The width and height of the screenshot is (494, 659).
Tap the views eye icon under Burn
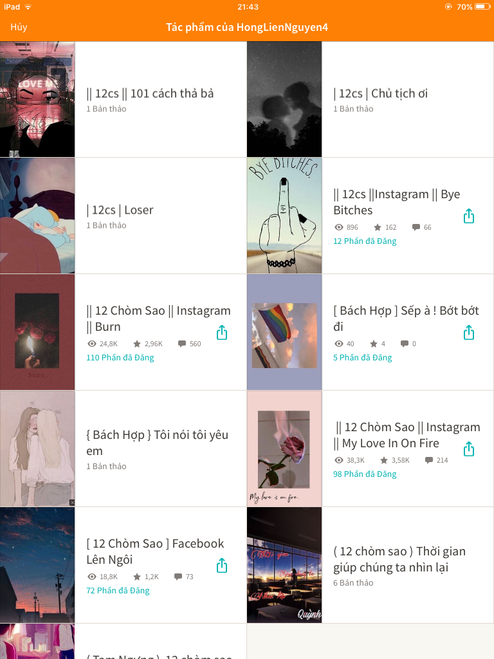(x=91, y=344)
